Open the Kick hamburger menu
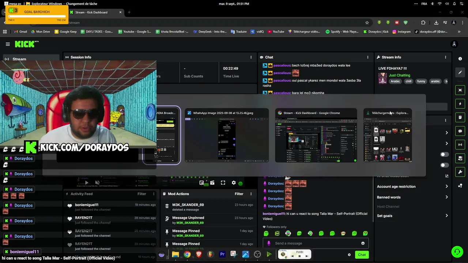The width and height of the screenshot is (468, 263). point(8,44)
